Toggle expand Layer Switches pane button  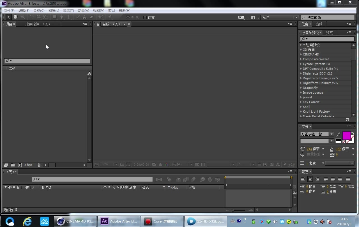pos(6,210)
